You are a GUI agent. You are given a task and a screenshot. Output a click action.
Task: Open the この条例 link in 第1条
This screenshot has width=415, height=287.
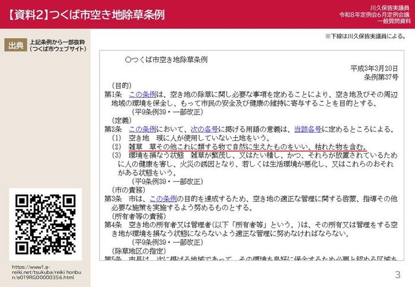click(x=142, y=94)
